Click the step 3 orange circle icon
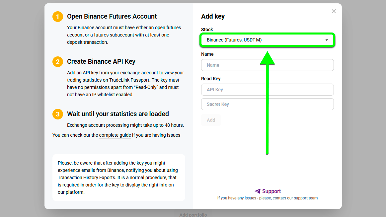This screenshot has height=217, width=386. coord(58,114)
